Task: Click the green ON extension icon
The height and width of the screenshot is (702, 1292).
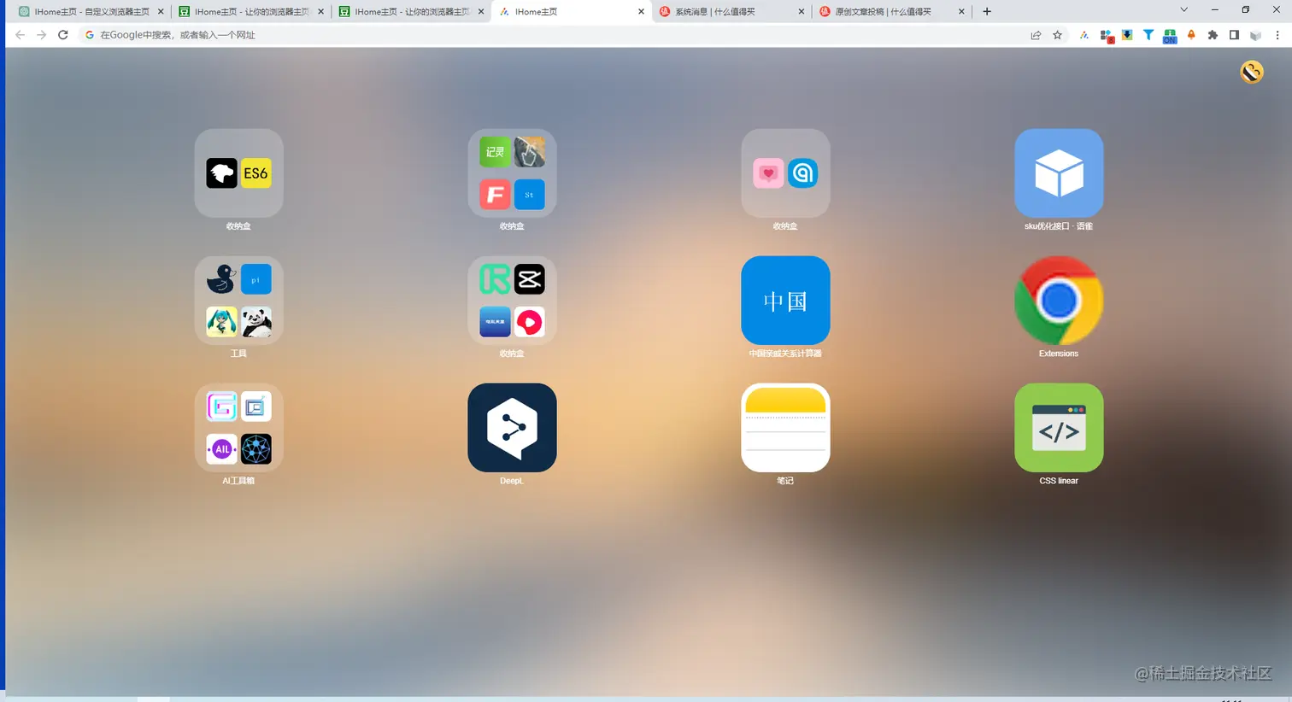Action: click(x=1170, y=36)
